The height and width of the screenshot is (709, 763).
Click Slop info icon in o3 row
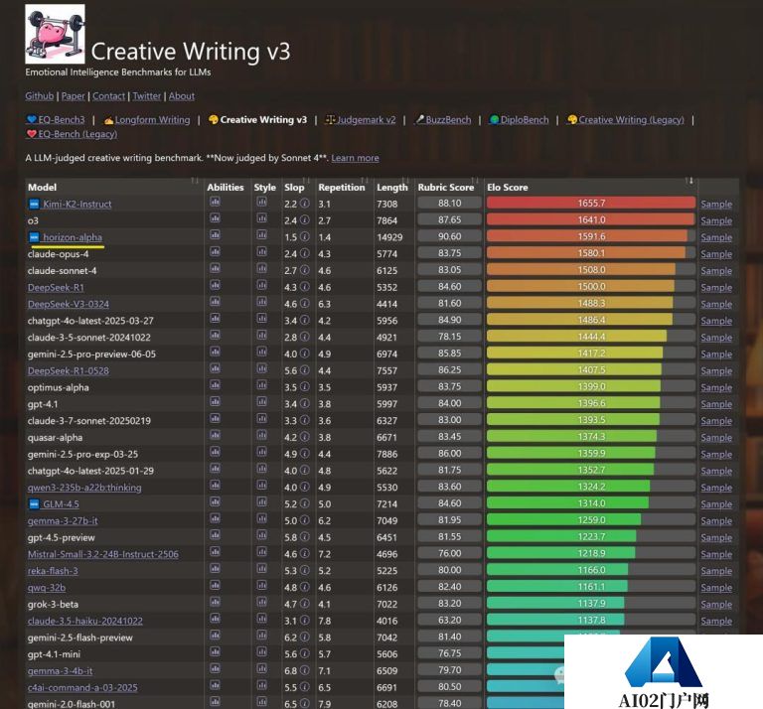(305, 219)
